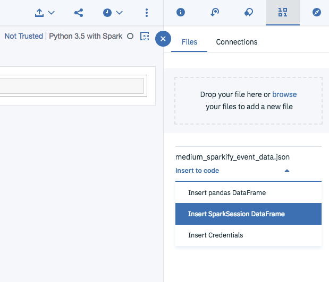Close the data side panel
The height and width of the screenshot is (282, 329).
pyautogui.click(x=163, y=39)
